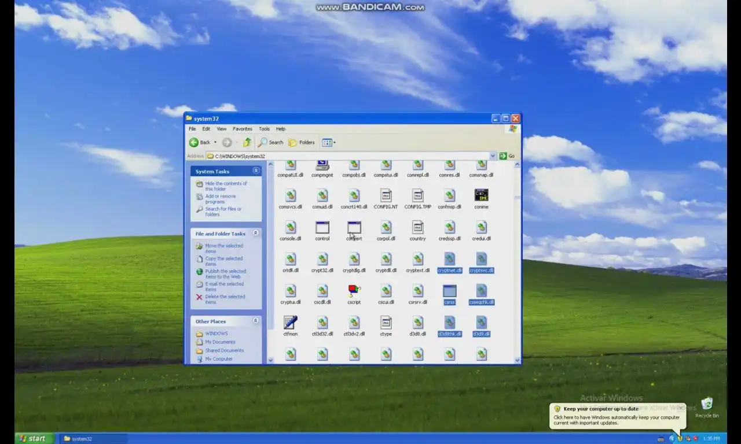The image size is (741, 444).
Task: Select CONFIG.NT file icon
Action: click(386, 195)
